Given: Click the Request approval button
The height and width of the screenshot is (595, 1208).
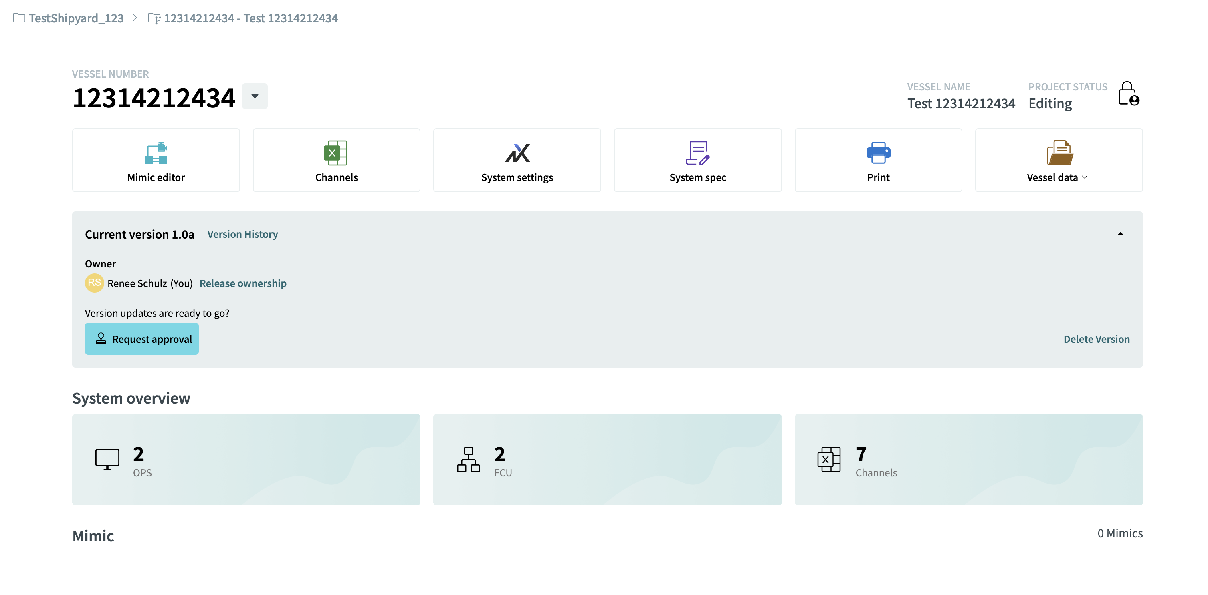Looking at the screenshot, I should pos(141,339).
